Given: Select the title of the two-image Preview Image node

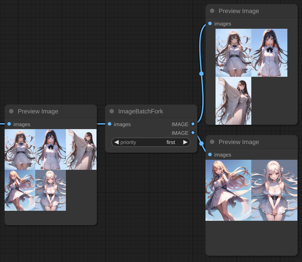Looking at the screenshot, I should [239, 142].
